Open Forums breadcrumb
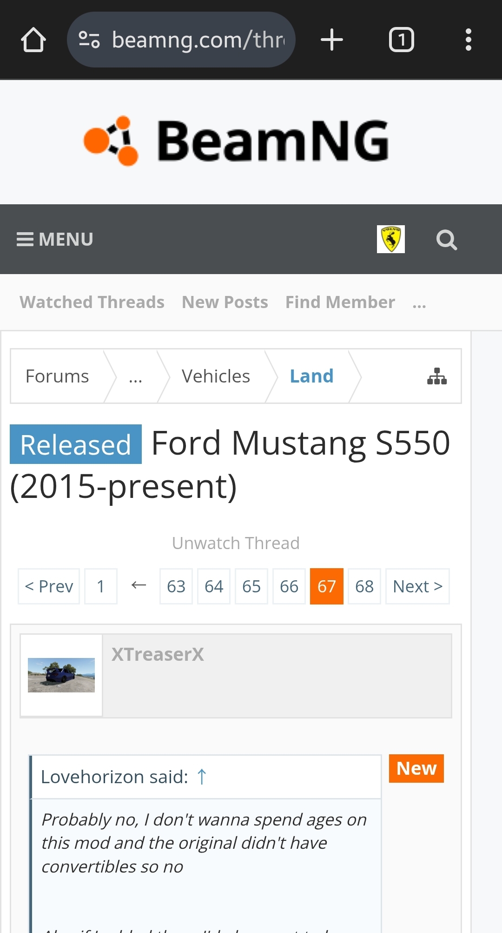This screenshot has width=502, height=933. 57,376
